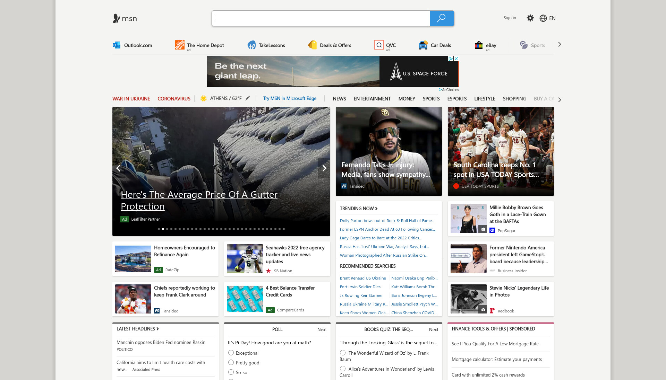
Task: Open the MONEY tab
Action: point(407,99)
